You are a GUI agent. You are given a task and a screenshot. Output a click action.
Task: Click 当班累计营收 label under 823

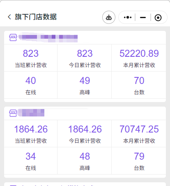pos(31,65)
